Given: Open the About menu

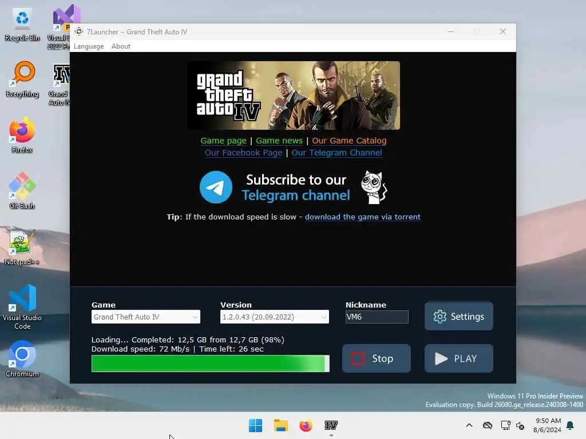Looking at the screenshot, I should [121, 46].
